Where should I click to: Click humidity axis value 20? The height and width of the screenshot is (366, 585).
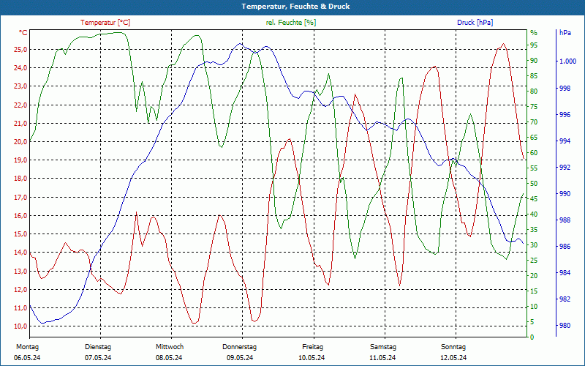click(534, 276)
